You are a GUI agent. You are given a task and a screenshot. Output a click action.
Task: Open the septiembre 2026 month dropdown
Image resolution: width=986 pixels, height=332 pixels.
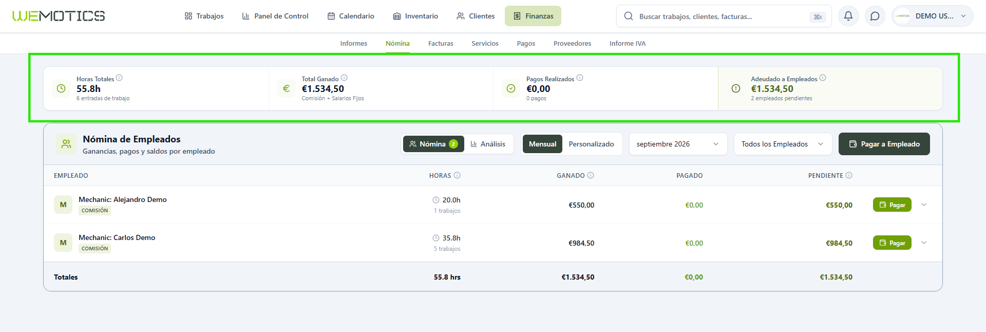(678, 144)
